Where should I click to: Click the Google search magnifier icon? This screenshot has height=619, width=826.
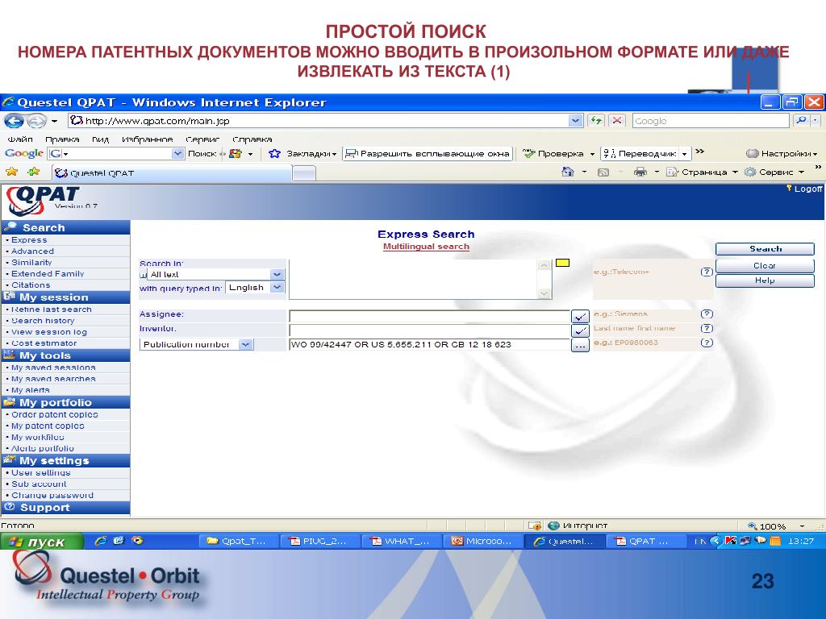click(x=801, y=121)
